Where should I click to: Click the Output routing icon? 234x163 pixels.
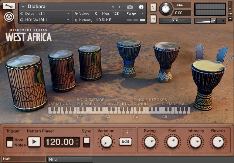[22, 14]
